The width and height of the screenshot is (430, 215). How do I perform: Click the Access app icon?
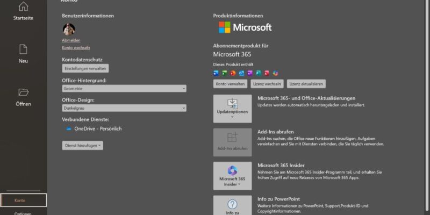[267, 73]
